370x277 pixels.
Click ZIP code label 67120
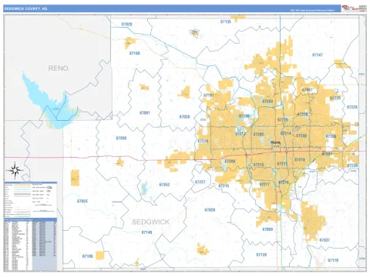(x=261, y=255)
